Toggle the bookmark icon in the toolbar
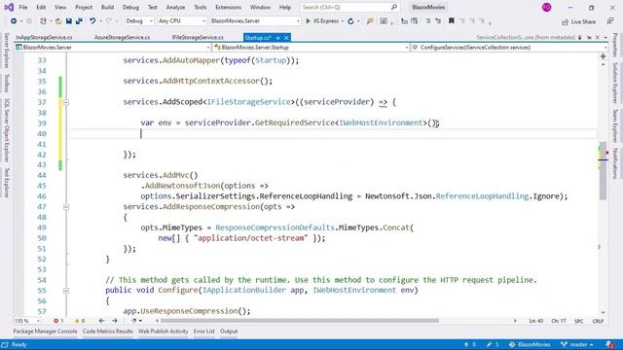Screen dimensions: 623x350 tap(452, 20)
